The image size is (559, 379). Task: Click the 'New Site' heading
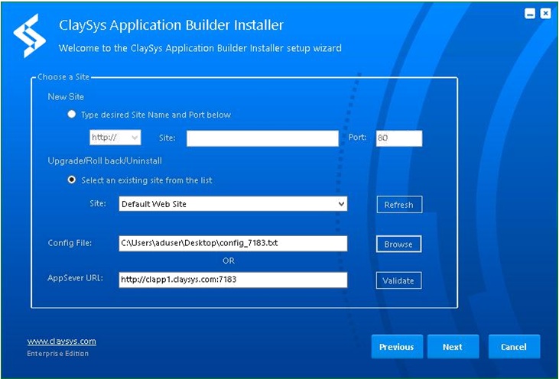coord(66,96)
